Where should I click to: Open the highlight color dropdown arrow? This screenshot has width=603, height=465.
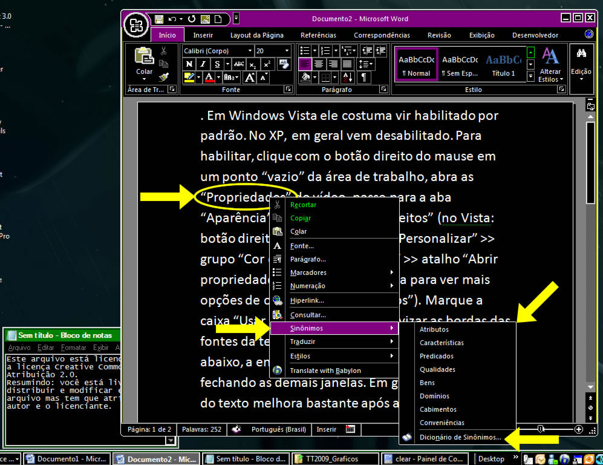[198, 77]
